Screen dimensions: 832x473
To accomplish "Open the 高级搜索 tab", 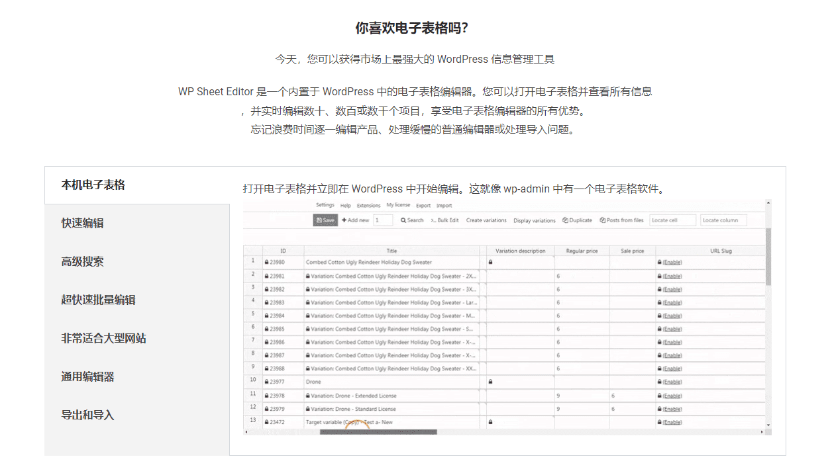I will (x=137, y=262).
